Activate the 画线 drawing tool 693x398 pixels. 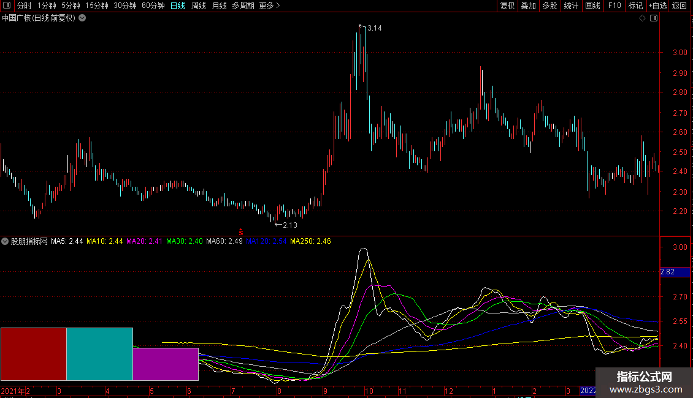coord(592,6)
